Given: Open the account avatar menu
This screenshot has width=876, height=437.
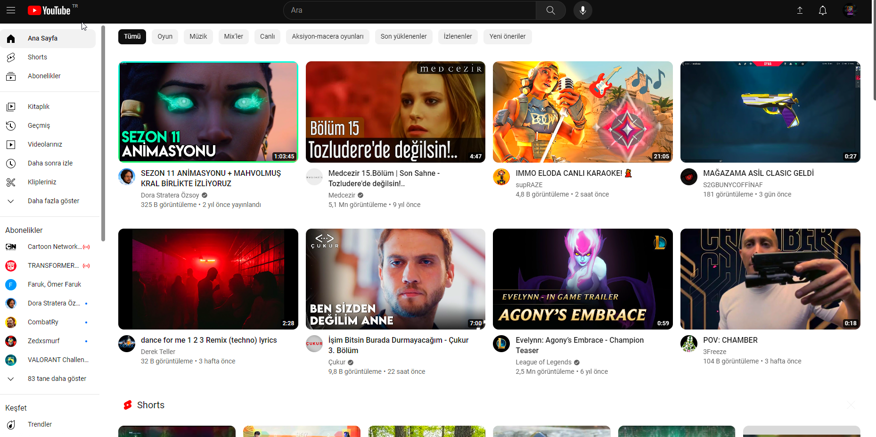Looking at the screenshot, I should point(850,10).
